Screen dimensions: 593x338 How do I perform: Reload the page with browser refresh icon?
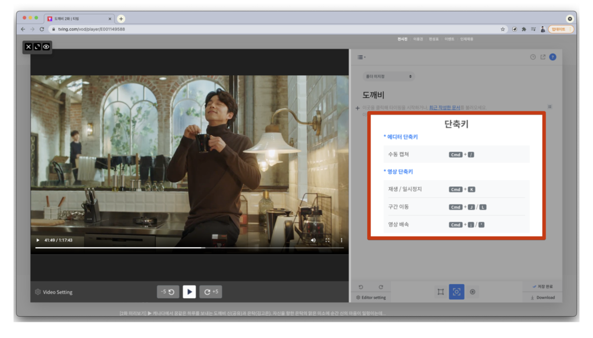[x=42, y=29]
